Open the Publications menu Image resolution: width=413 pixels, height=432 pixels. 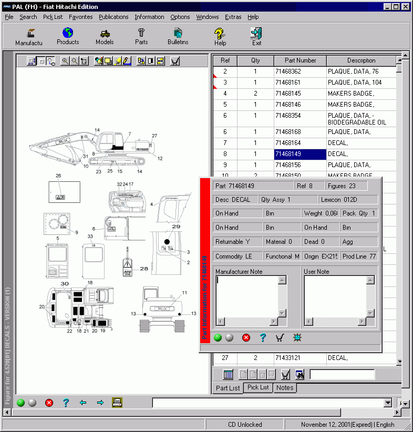click(x=113, y=17)
